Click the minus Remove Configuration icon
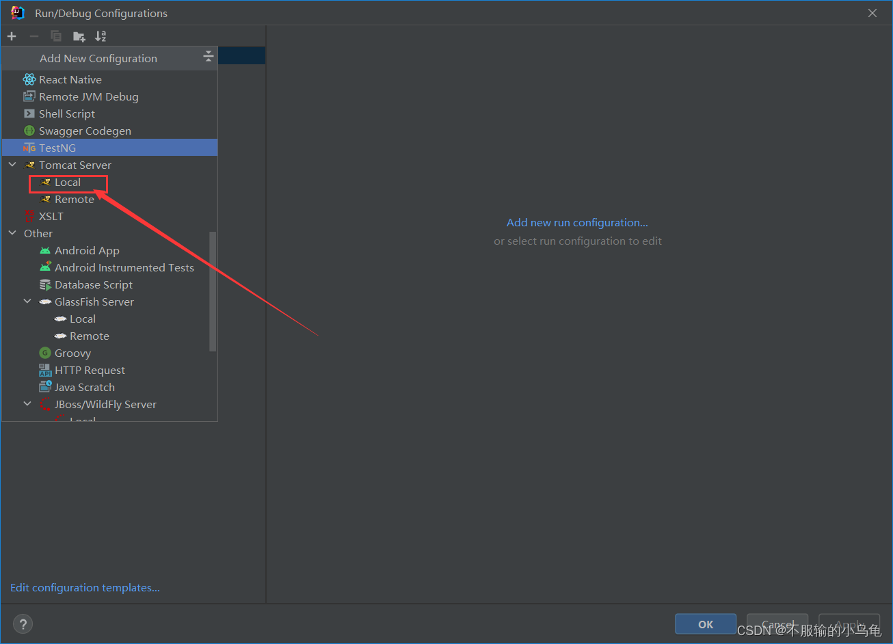Screen dimensions: 893x644 coord(34,36)
